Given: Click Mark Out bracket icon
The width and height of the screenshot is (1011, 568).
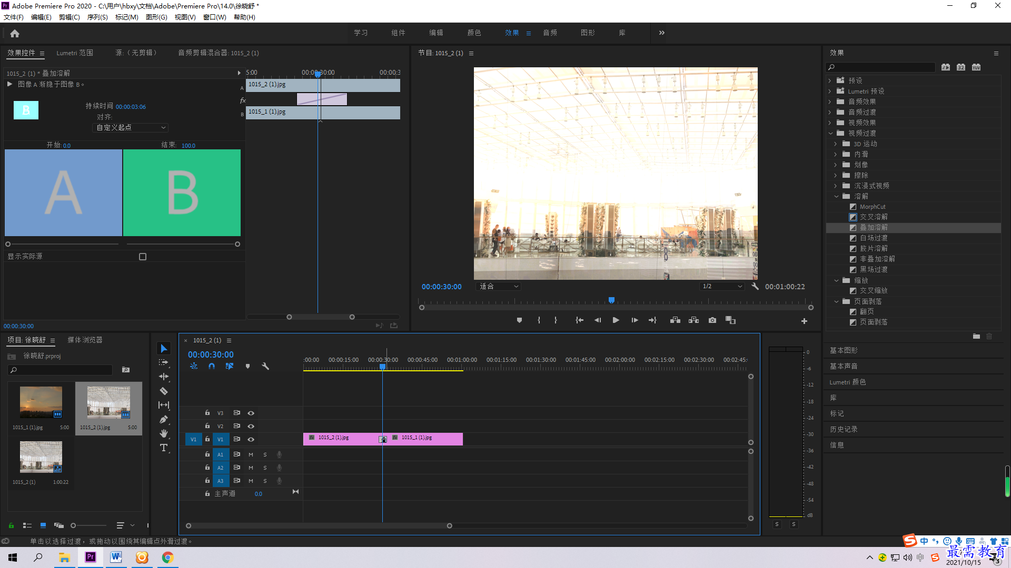Looking at the screenshot, I should pos(556,320).
